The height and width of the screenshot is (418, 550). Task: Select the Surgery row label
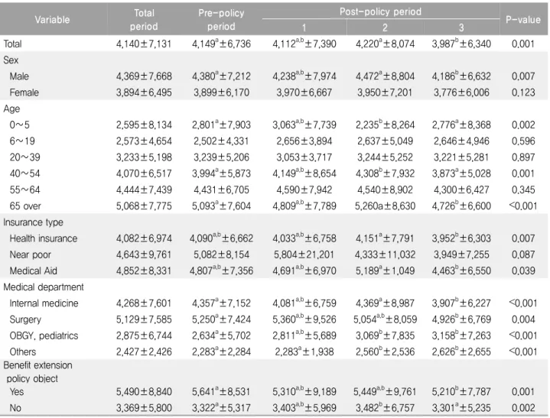click(25, 319)
